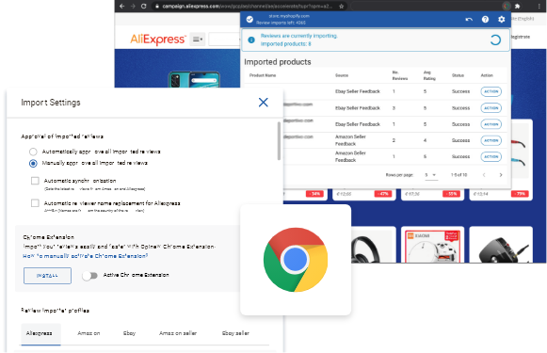Click the INSTALL button
Image resolution: width=547 pixels, height=353 pixels.
click(x=47, y=276)
